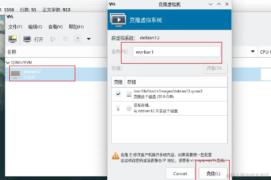Click the lightbulb hint icon in clone column
The image size is (271, 180).
118,108
